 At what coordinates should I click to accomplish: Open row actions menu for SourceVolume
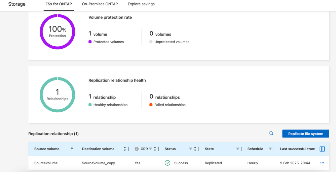point(322,163)
